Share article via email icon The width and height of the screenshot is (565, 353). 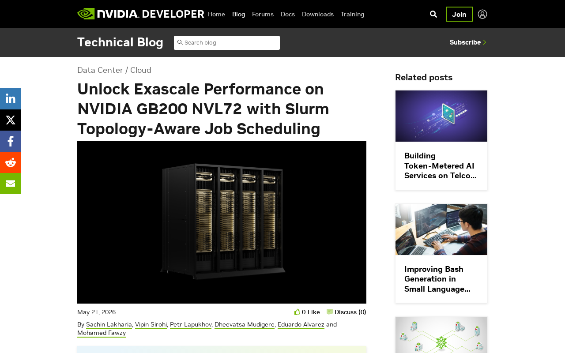11,184
